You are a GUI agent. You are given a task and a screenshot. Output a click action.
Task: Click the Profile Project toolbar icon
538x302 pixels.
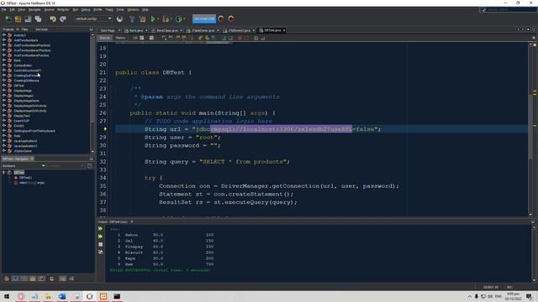tap(178, 18)
